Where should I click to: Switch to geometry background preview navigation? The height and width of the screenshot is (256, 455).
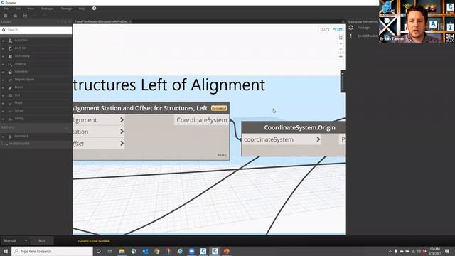click(x=325, y=29)
